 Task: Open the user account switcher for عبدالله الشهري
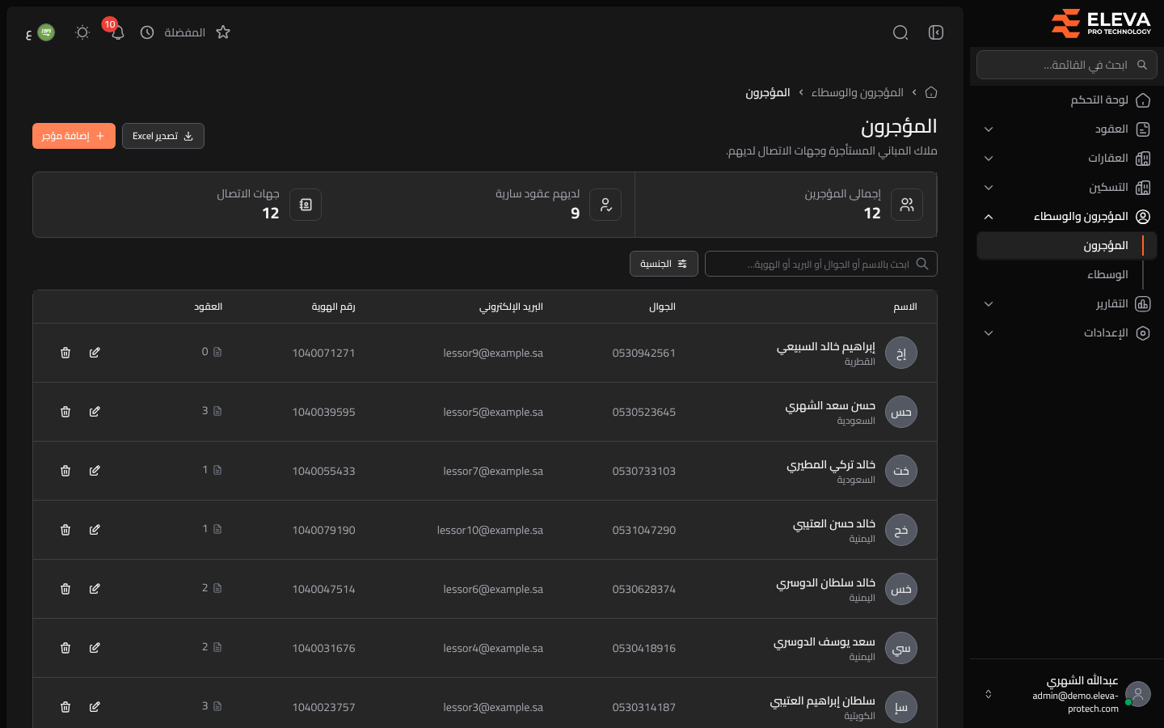[x=1067, y=694]
